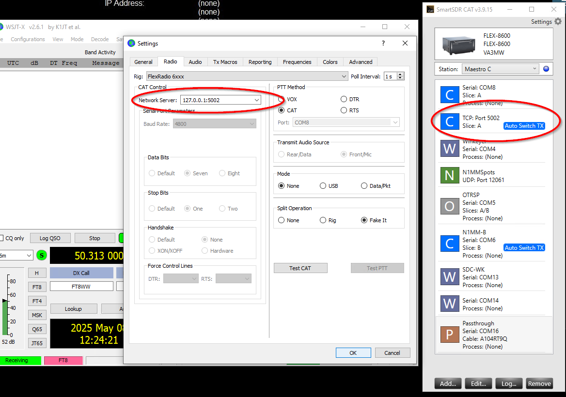
Task: Select VOX PTT method
Action: pos(281,99)
